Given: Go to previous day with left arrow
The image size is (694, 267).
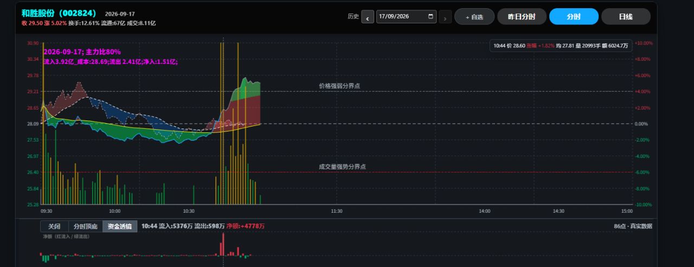Looking at the screenshot, I should click(368, 17).
